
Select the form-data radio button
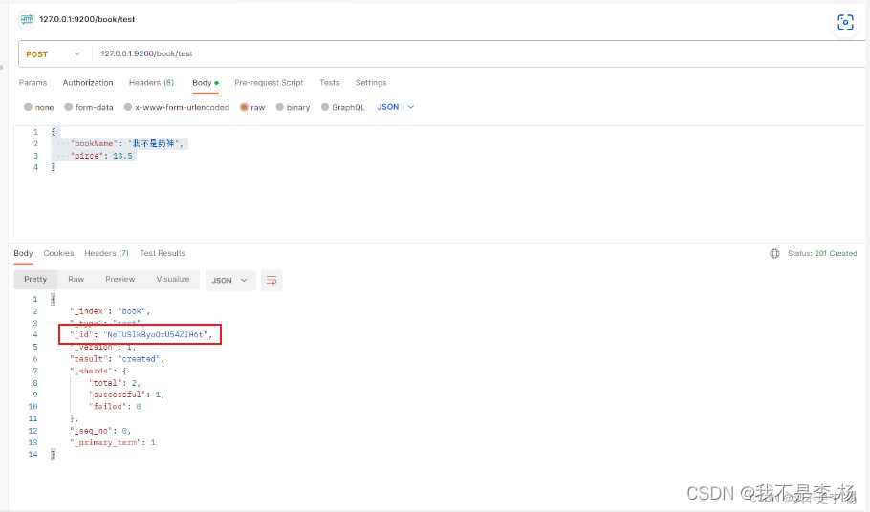(x=68, y=107)
